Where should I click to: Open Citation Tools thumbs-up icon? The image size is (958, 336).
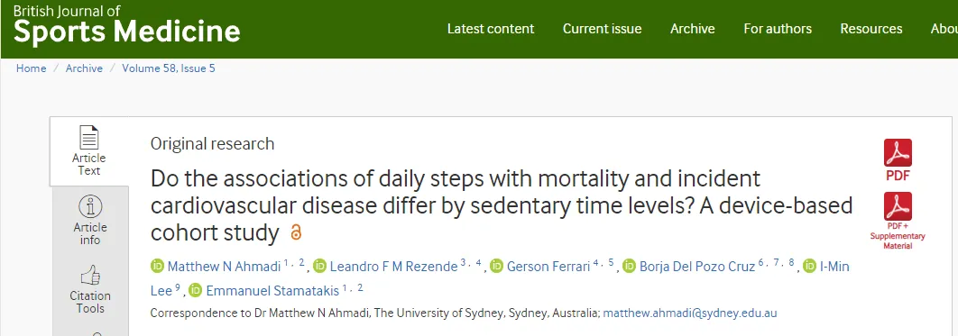(x=90, y=276)
